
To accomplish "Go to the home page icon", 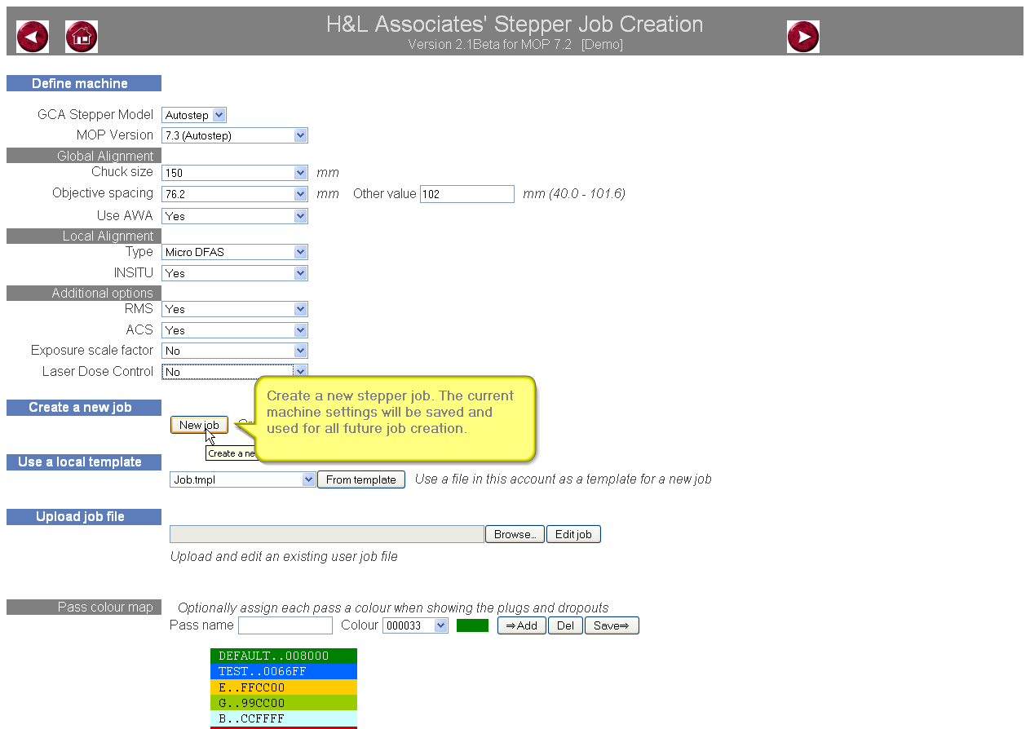I will tap(82, 37).
